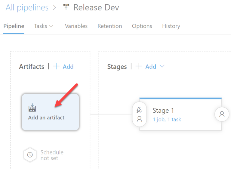Click the lightning trigger icon on Stage 1
Screen dimensions: 231x169
(139, 110)
